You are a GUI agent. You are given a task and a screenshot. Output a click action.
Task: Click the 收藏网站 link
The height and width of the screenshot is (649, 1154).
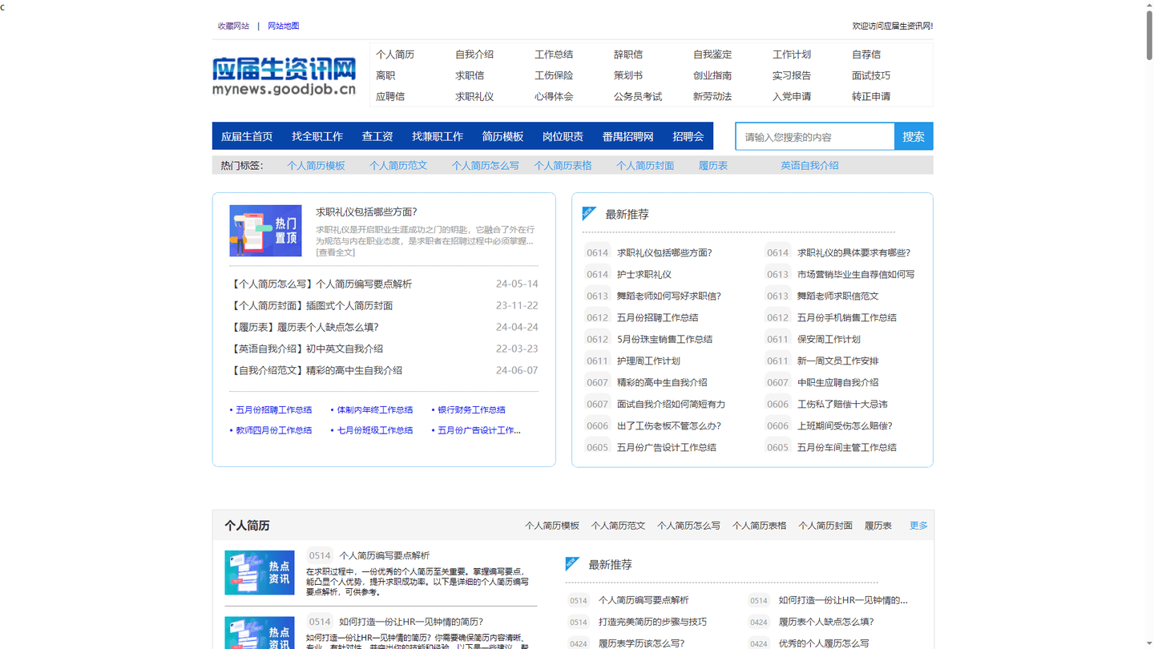[233, 26]
